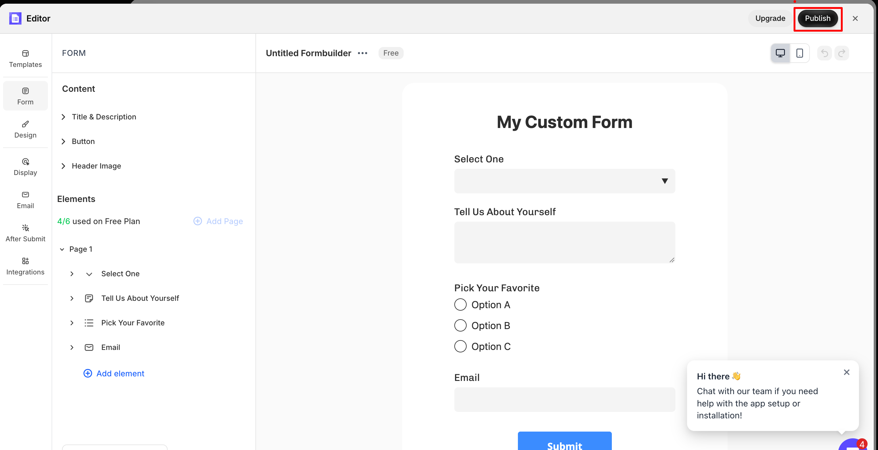Click the Email input field in preview
This screenshot has width=878, height=450.
[x=565, y=400]
